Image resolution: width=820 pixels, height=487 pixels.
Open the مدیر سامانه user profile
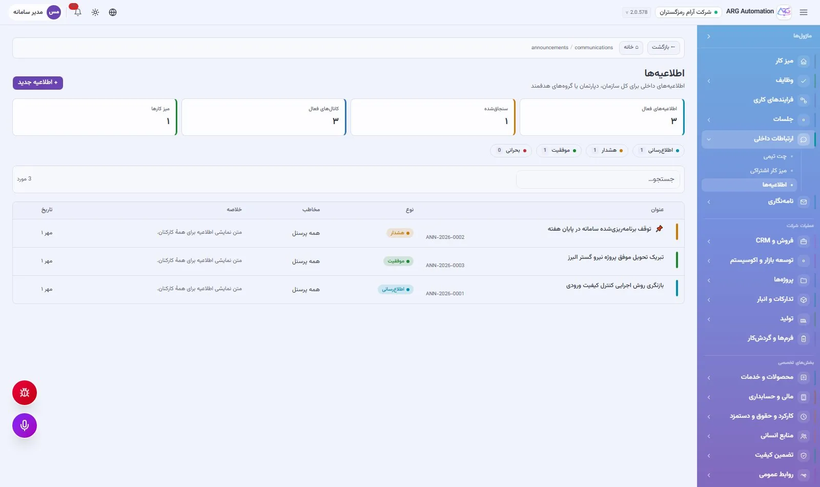[x=36, y=12]
